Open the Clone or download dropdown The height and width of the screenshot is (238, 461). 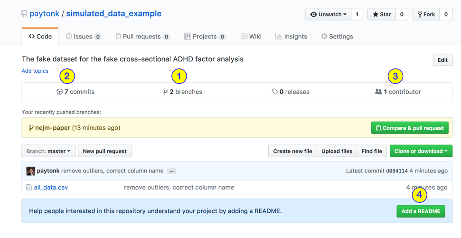(x=421, y=151)
